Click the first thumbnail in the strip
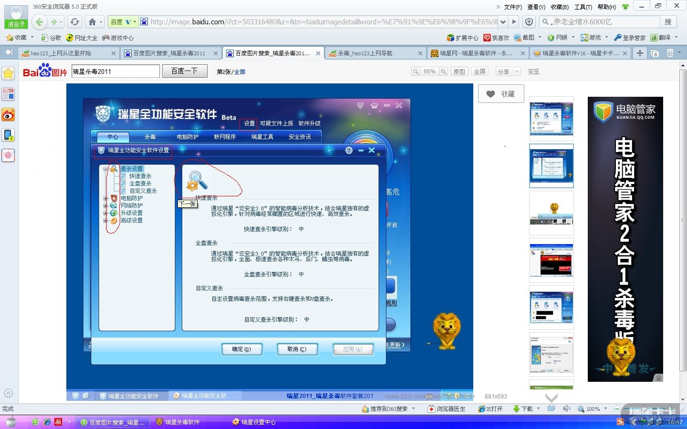687x429 pixels. click(x=552, y=119)
